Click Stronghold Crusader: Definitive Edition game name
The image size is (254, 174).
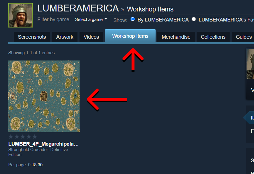coord(38,152)
